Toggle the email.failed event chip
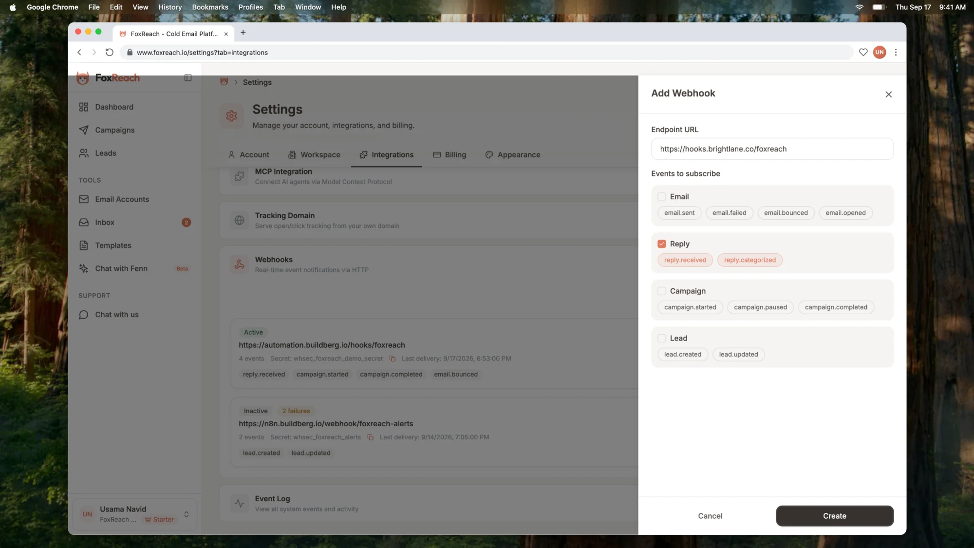Image resolution: width=974 pixels, height=548 pixels. click(729, 213)
